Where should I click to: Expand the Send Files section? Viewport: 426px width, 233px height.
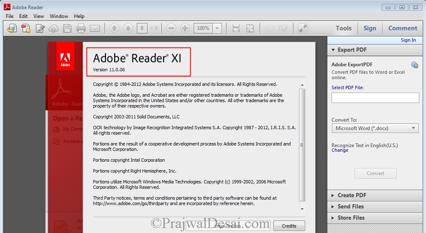(375, 206)
